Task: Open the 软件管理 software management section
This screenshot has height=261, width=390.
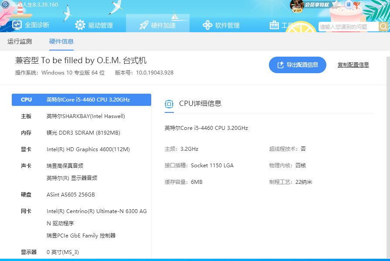Action: pyautogui.click(x=221, y=25)
